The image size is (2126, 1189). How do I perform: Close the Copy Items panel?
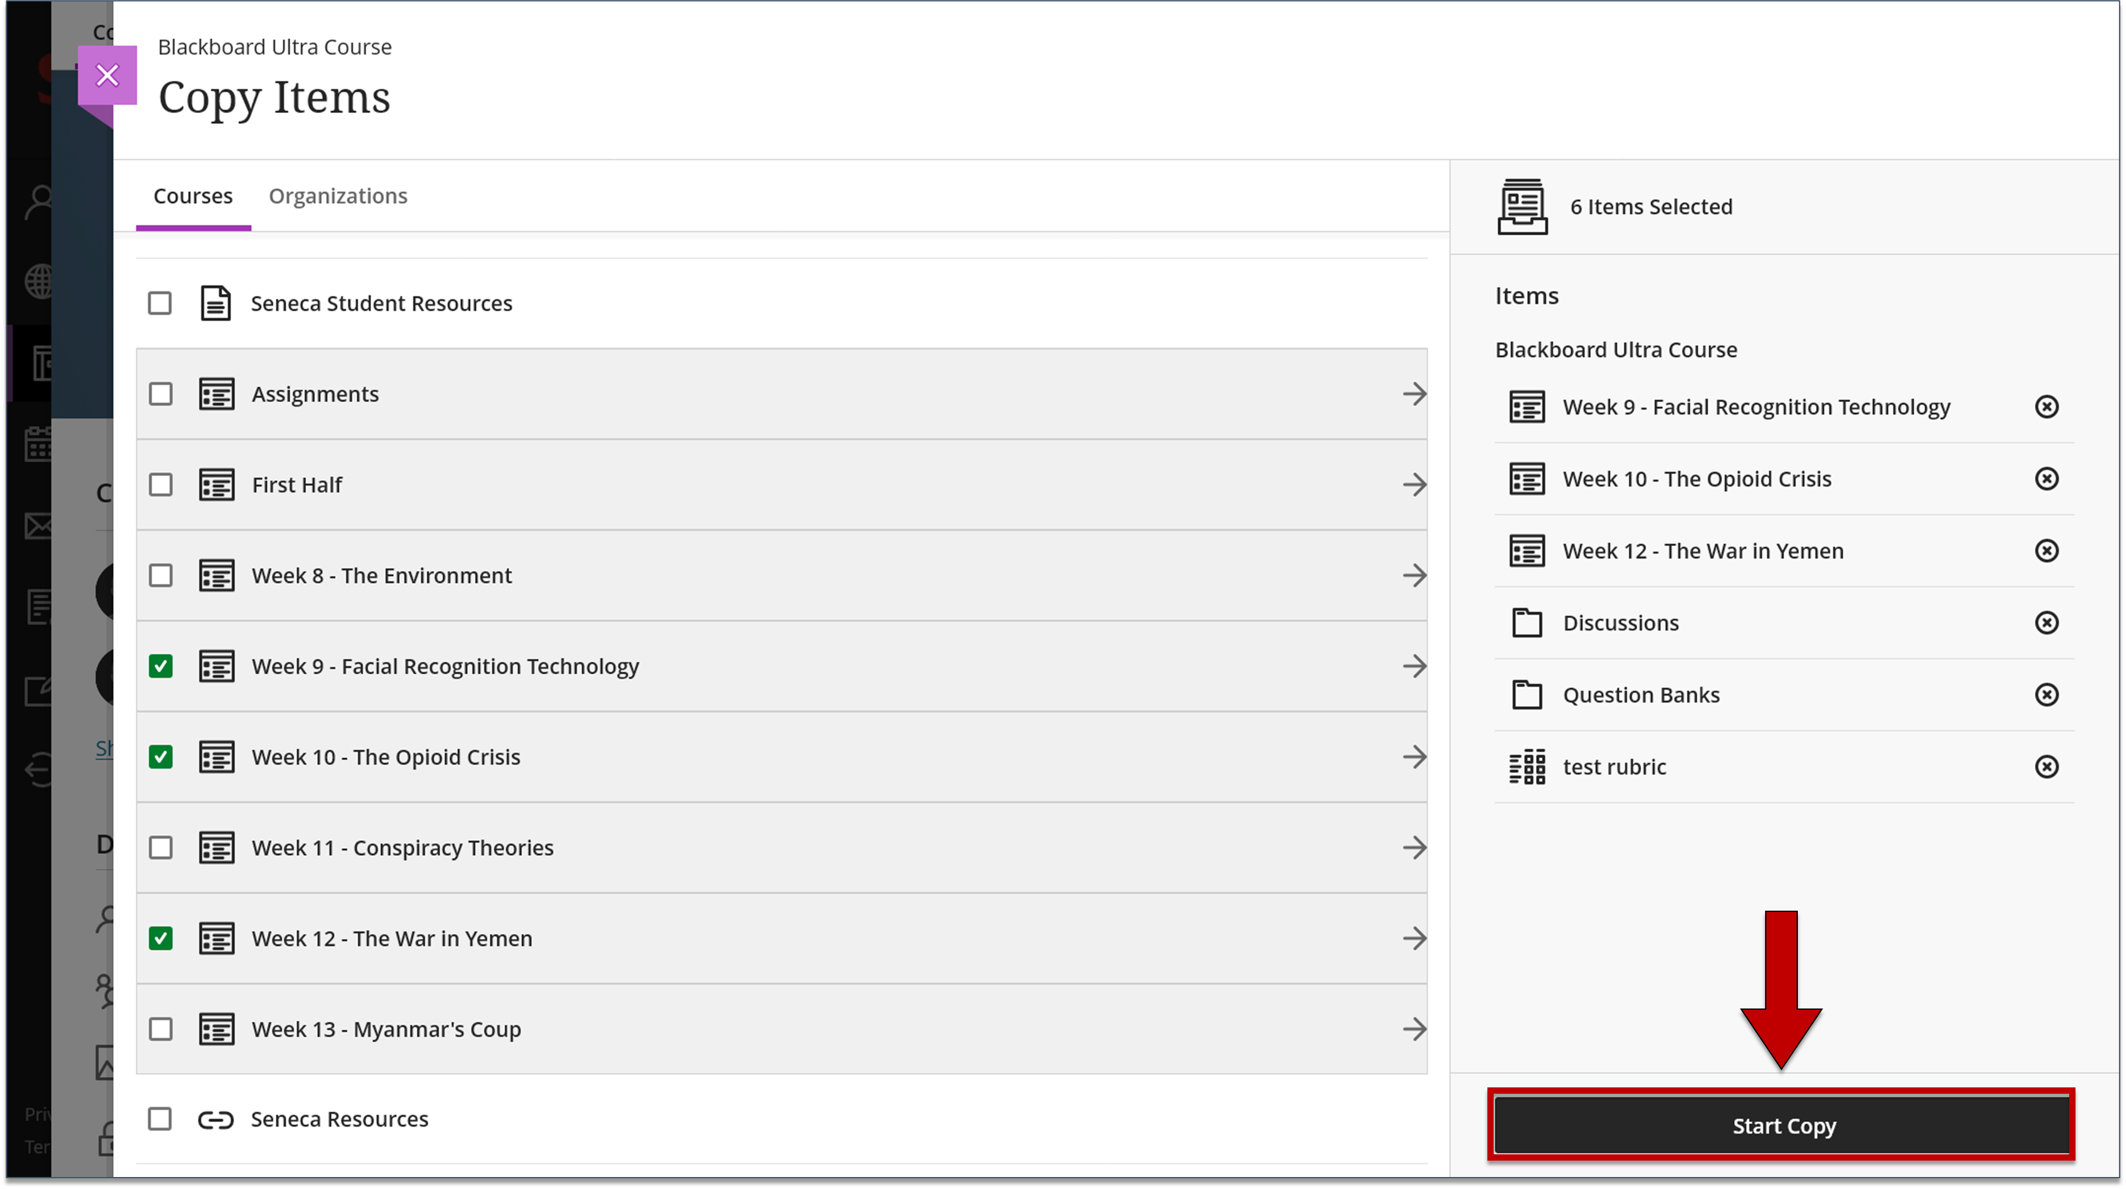tap(107, 75)
